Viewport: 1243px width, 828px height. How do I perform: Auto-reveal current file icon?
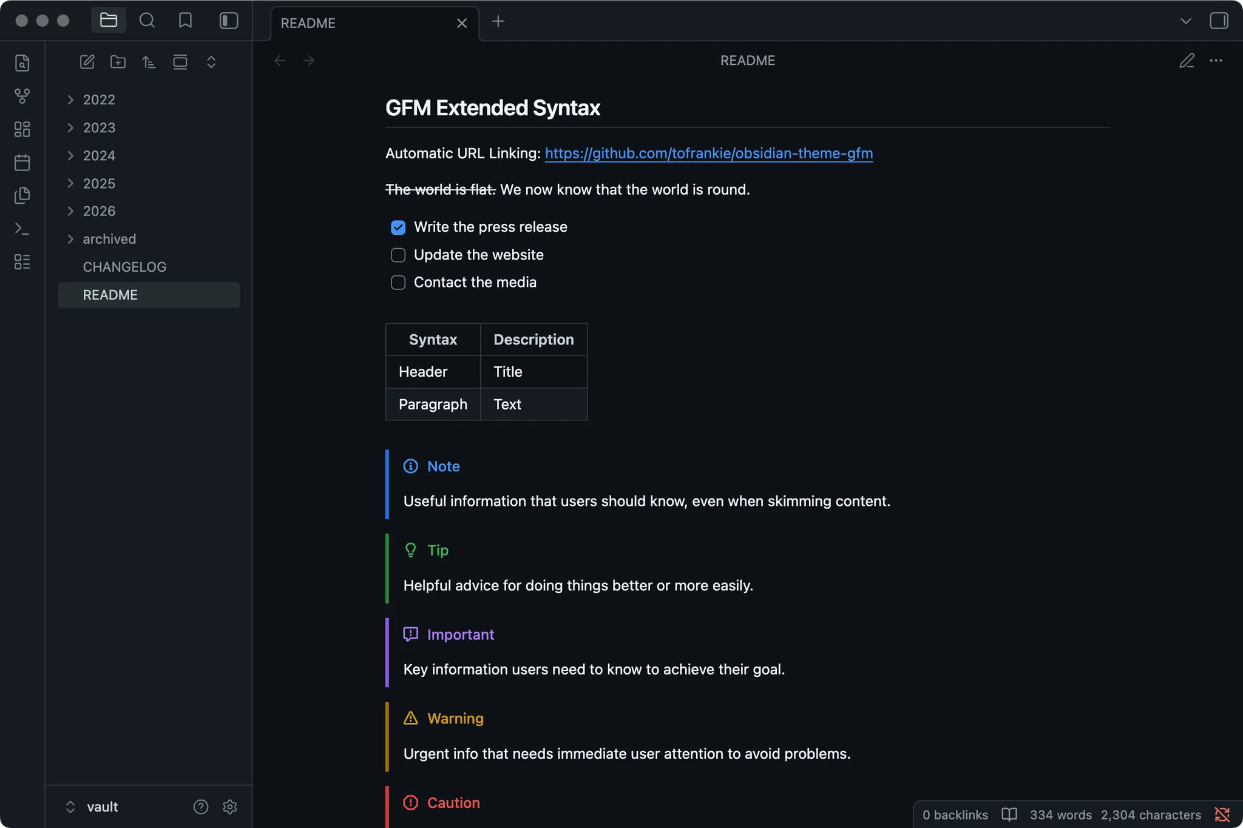click(x=180, y=62)
